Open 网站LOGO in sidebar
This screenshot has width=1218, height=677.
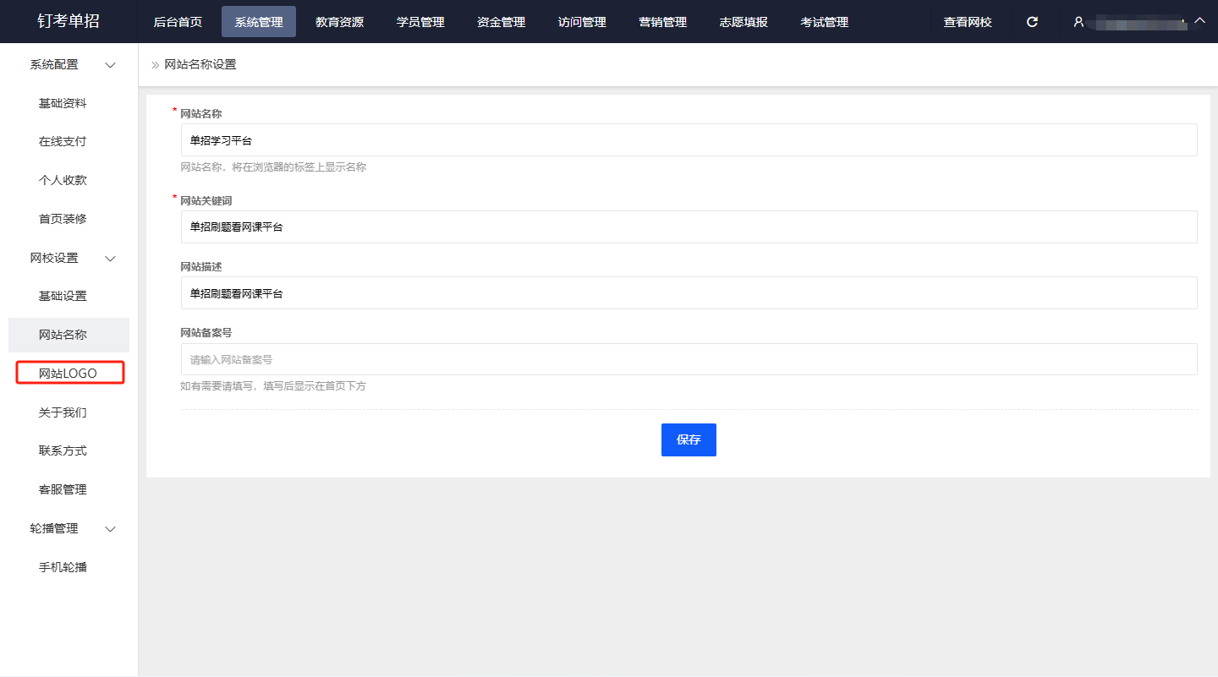(x=69, y=373)
